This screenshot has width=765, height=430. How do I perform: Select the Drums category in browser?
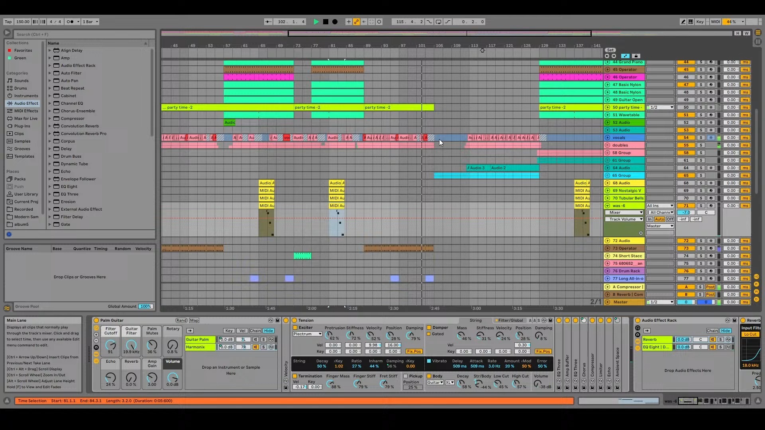[21, 88]
